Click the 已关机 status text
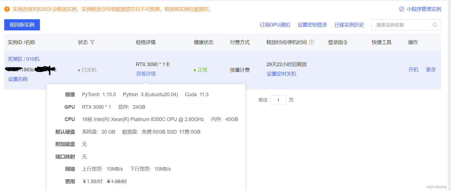The width and height of the screenshot is (451, 191). point(89,70)
